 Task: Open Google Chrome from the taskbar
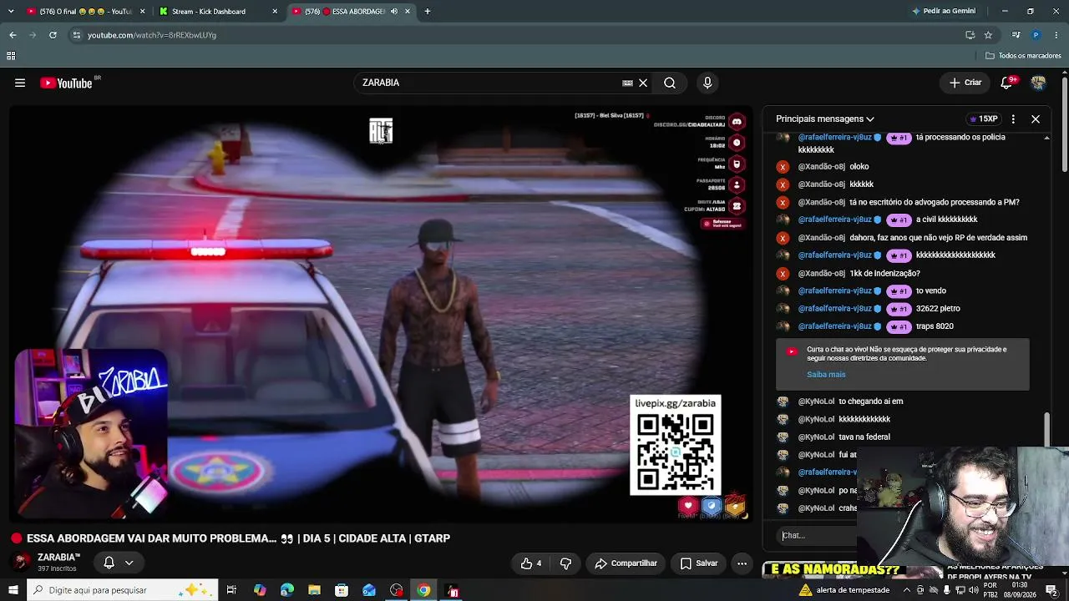coord(423,590)
